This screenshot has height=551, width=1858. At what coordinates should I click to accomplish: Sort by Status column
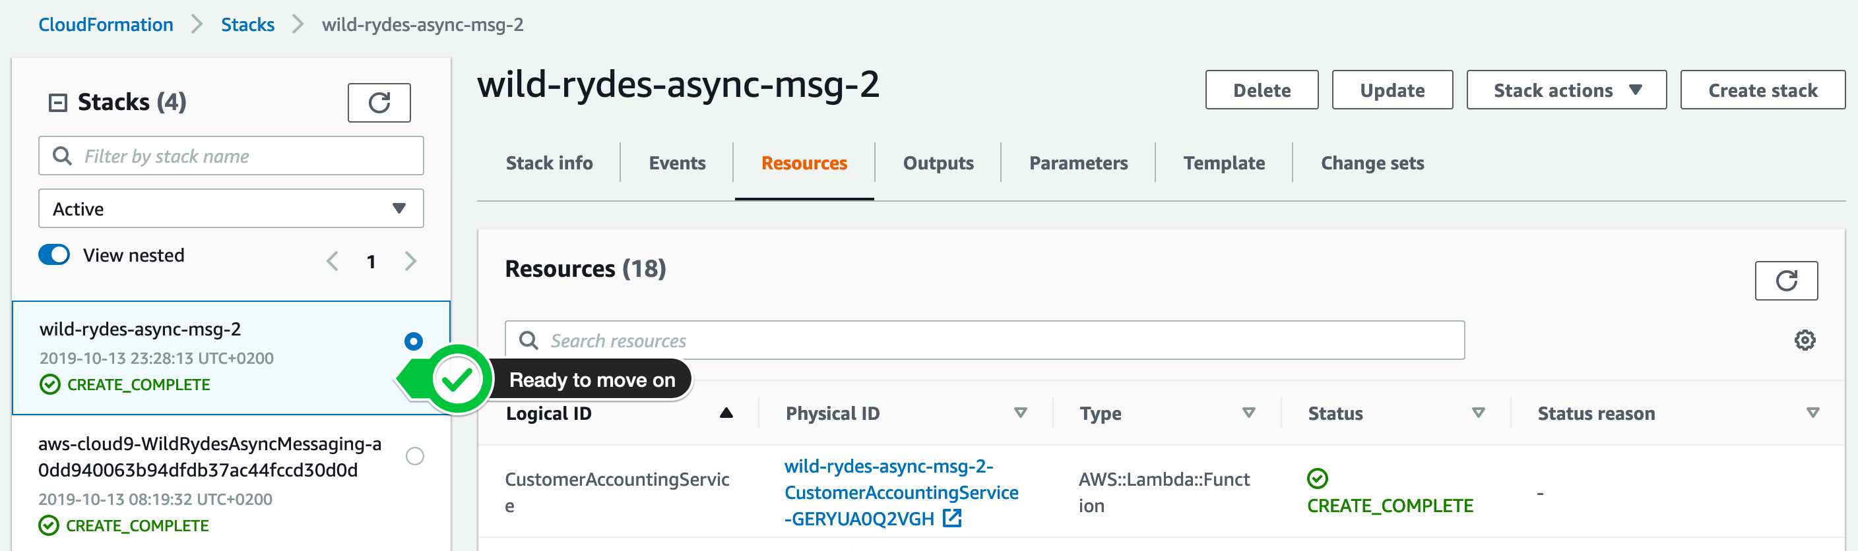[1478, 413]
